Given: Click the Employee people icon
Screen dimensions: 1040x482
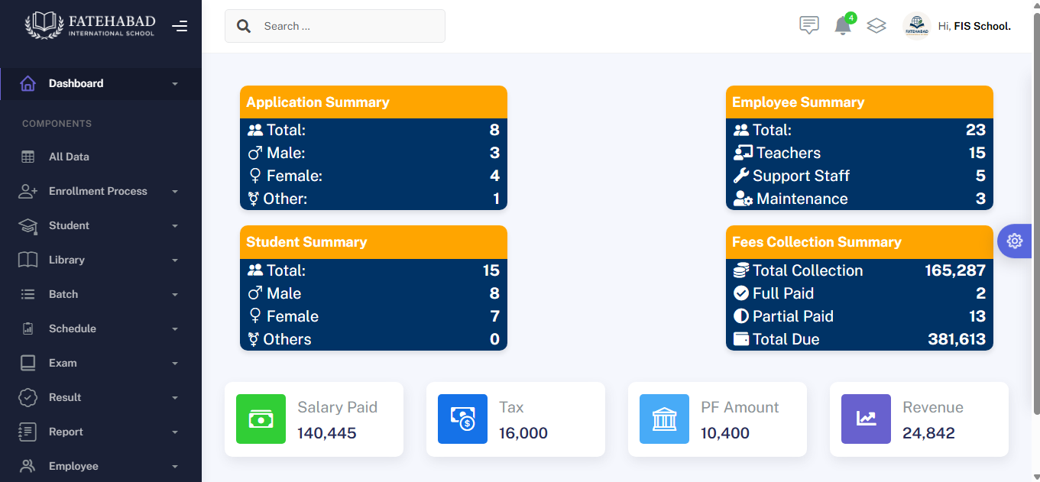Looking at the screenshot, I should point(28,466).
